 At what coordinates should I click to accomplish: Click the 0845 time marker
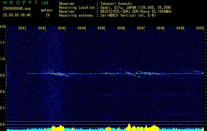[x=101, y=28]
